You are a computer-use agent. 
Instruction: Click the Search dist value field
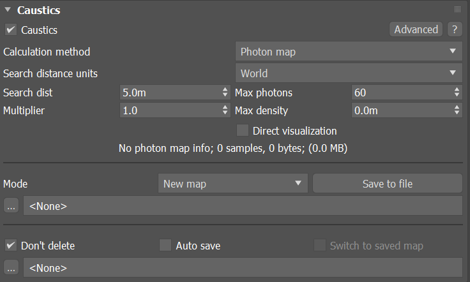coord(169,93)
